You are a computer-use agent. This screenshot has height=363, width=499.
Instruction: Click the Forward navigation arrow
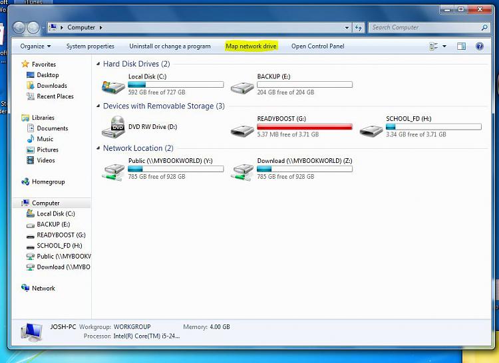point(33,28)
